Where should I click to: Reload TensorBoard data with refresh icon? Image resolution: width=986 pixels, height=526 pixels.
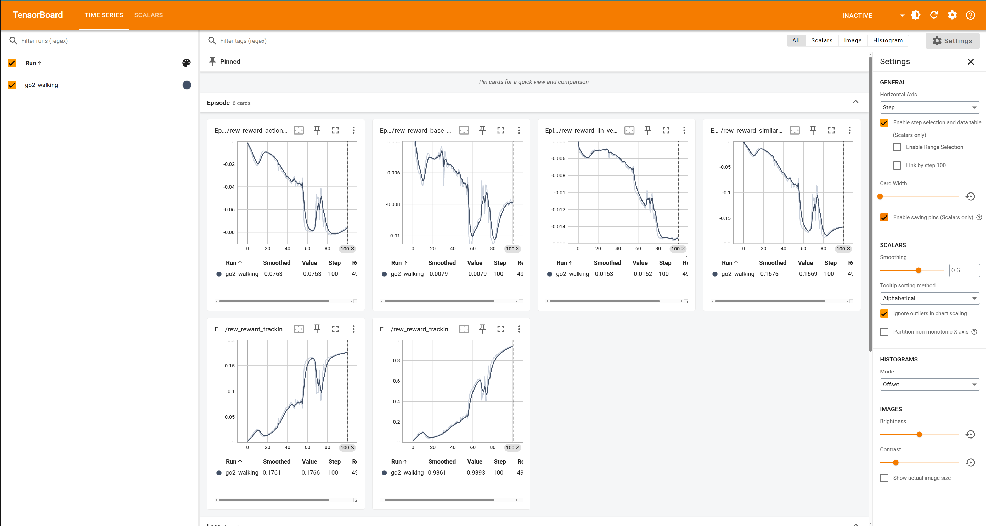click(934, 15)
